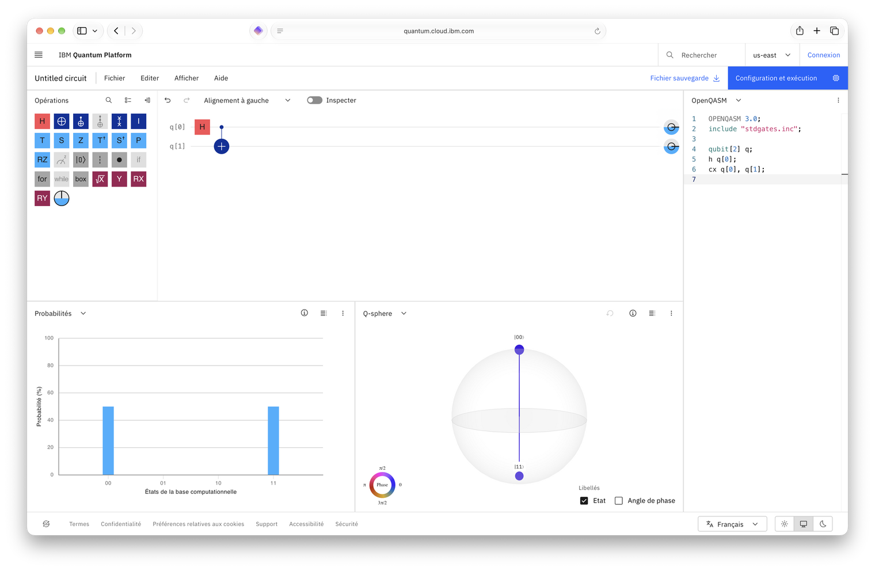875x571 pixels.
Task: Undo the last circuit edit
Action: coord(168,100)
